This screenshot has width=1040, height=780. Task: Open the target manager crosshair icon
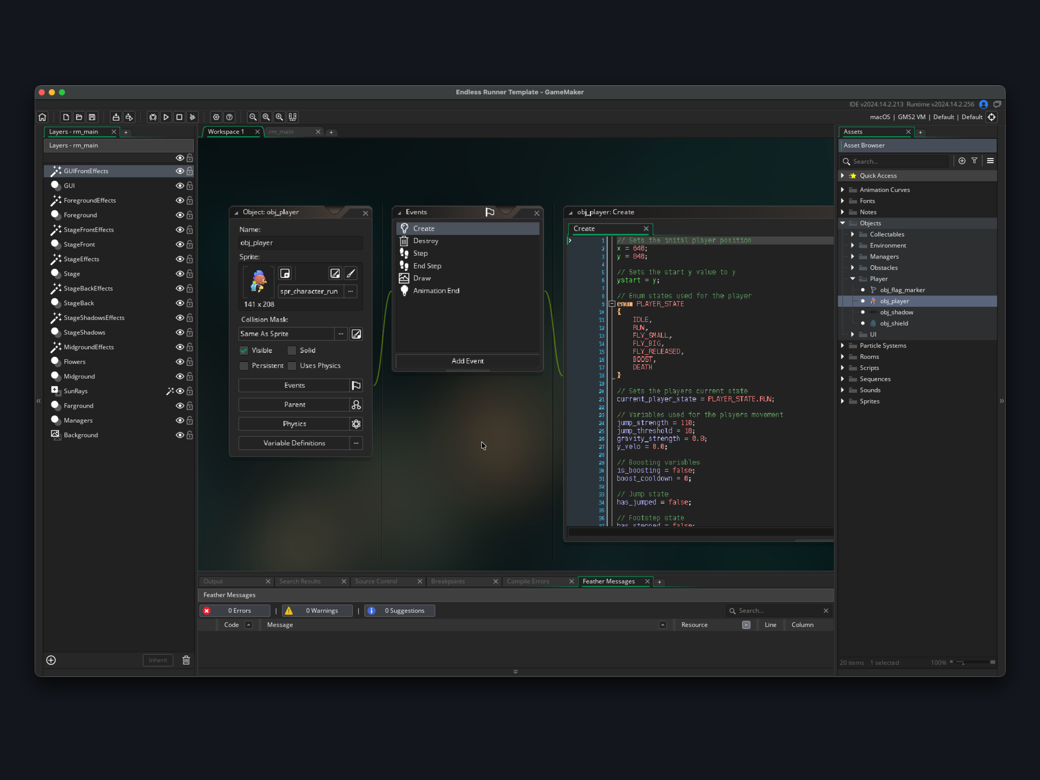tap(992, 117)
